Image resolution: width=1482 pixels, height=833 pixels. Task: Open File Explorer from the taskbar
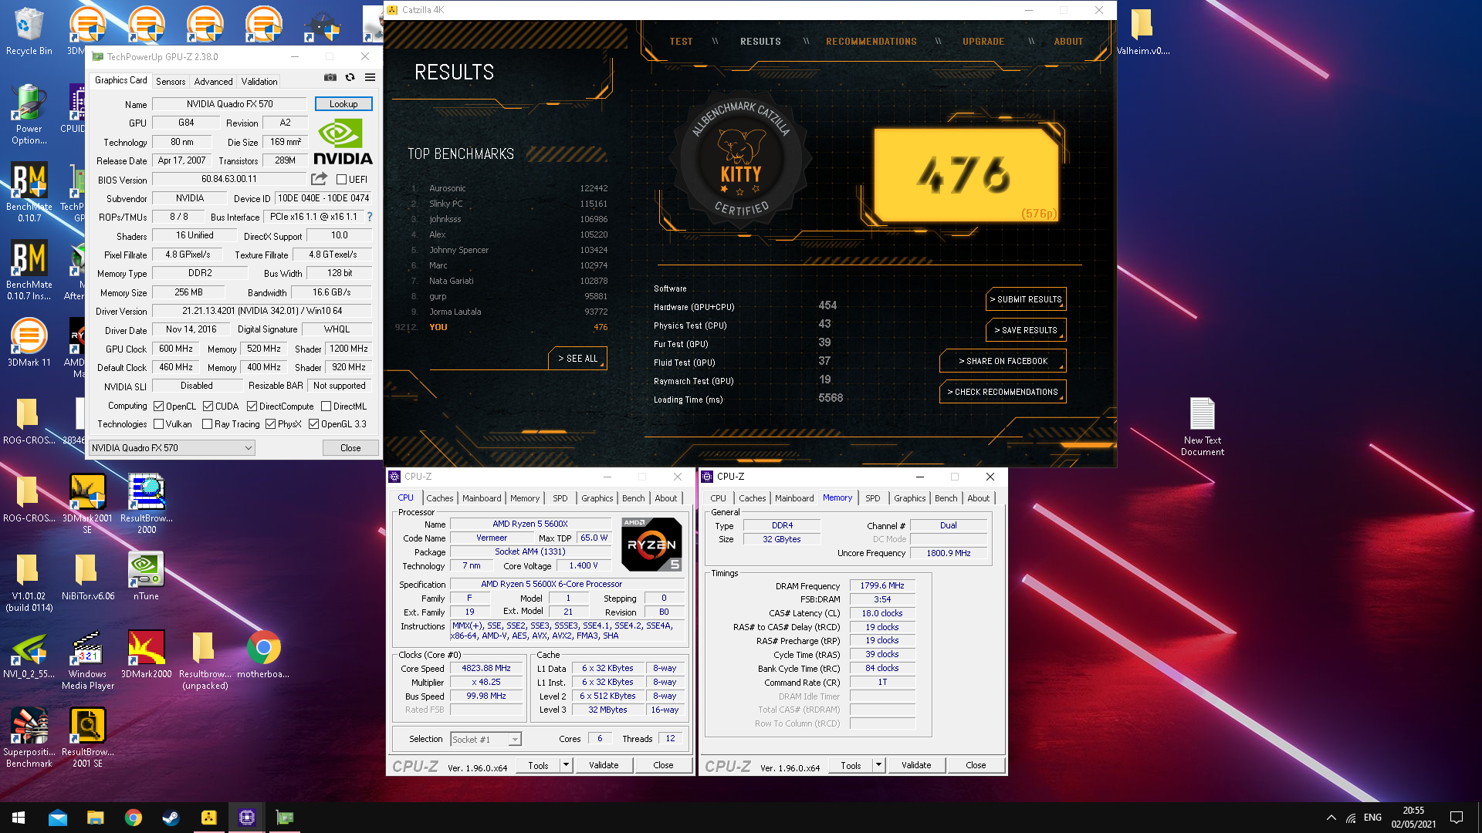pos(96,818)
